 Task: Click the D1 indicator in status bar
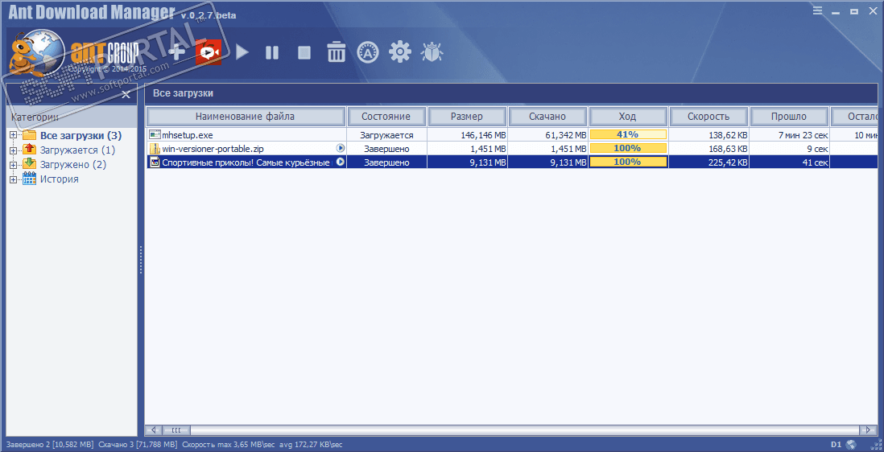836,445
